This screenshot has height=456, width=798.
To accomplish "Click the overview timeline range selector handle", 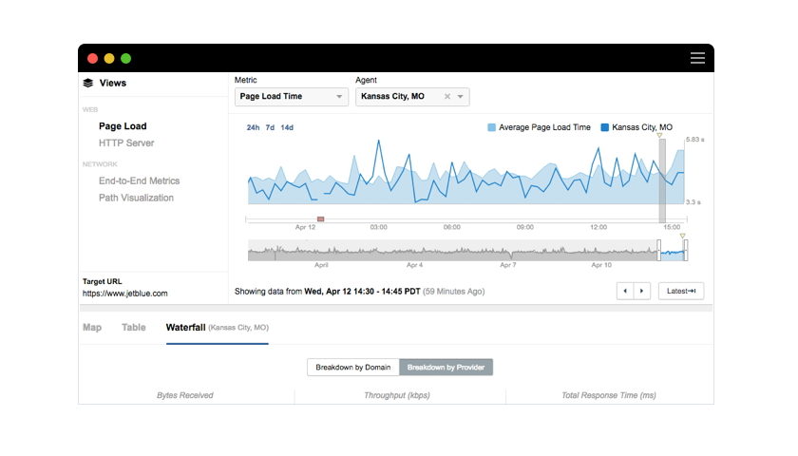I will [658, 251].
